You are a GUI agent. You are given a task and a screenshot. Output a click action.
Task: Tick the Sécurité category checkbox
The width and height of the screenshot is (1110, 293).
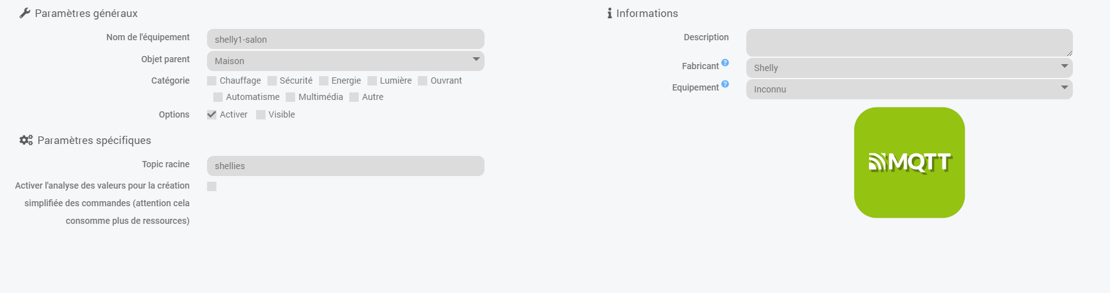(272, 81)
